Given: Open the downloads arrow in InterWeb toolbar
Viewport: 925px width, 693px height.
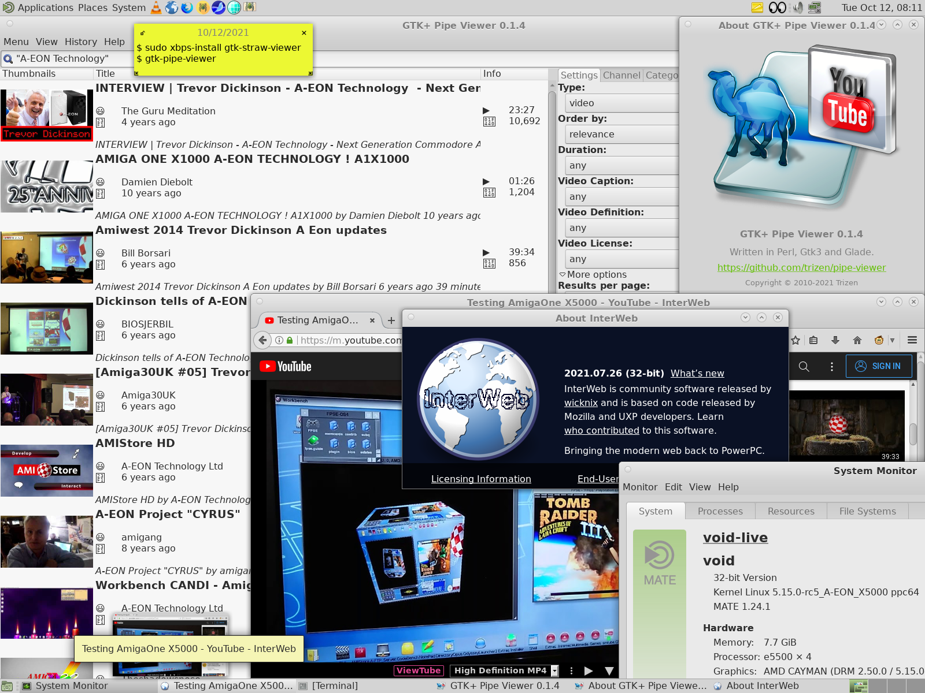Looking at the screenshot, I should point(835,340).
